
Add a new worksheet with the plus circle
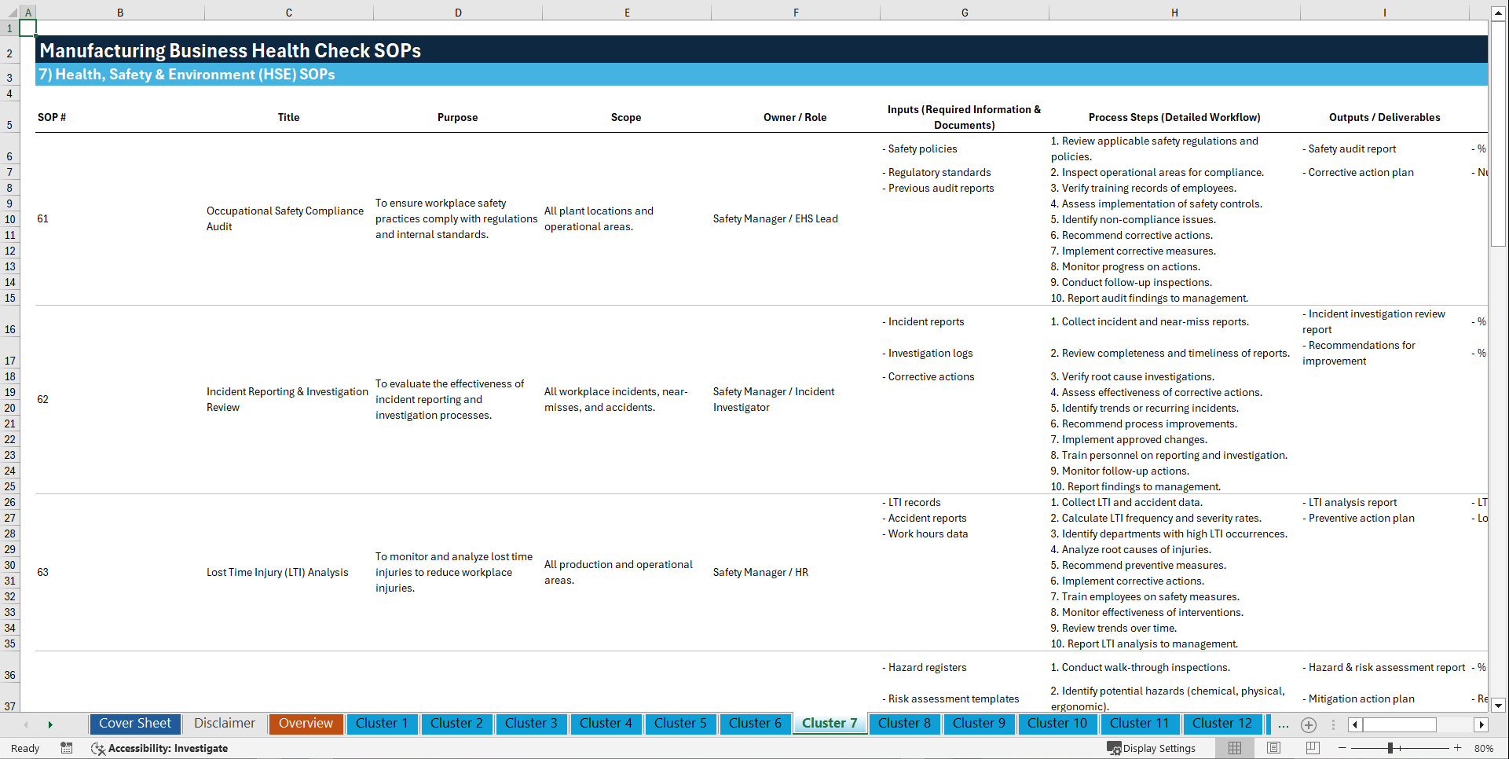coord(1309,724)
